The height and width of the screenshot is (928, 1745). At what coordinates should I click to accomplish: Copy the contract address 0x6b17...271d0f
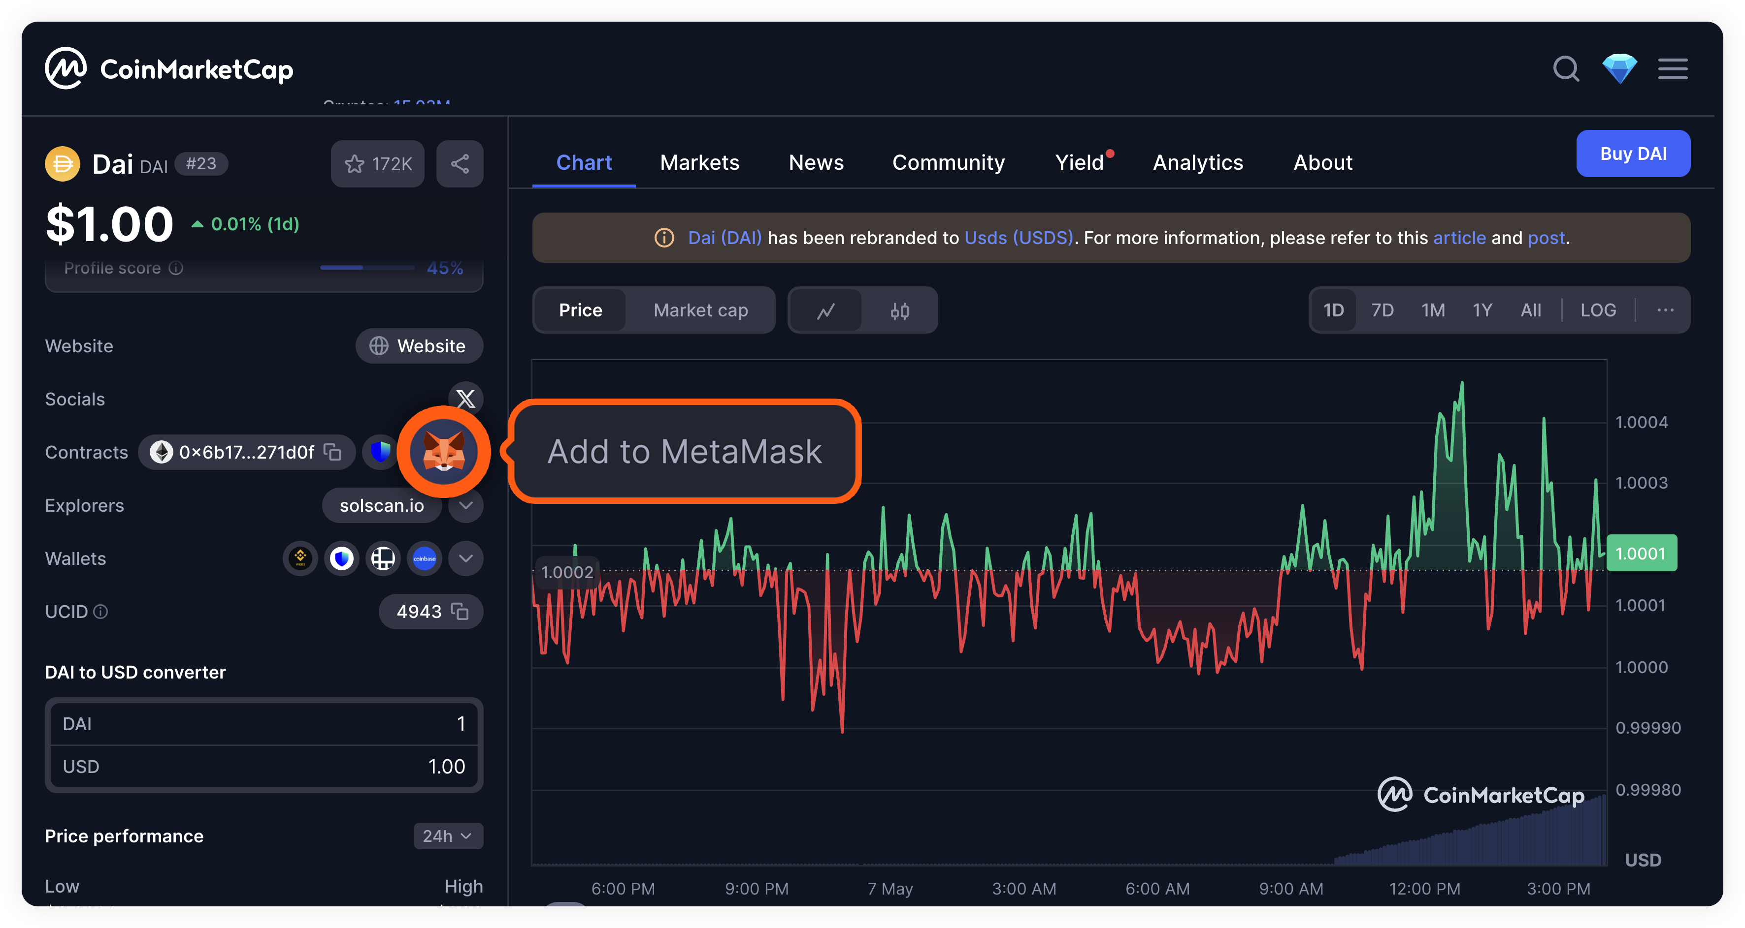(332, 452)
